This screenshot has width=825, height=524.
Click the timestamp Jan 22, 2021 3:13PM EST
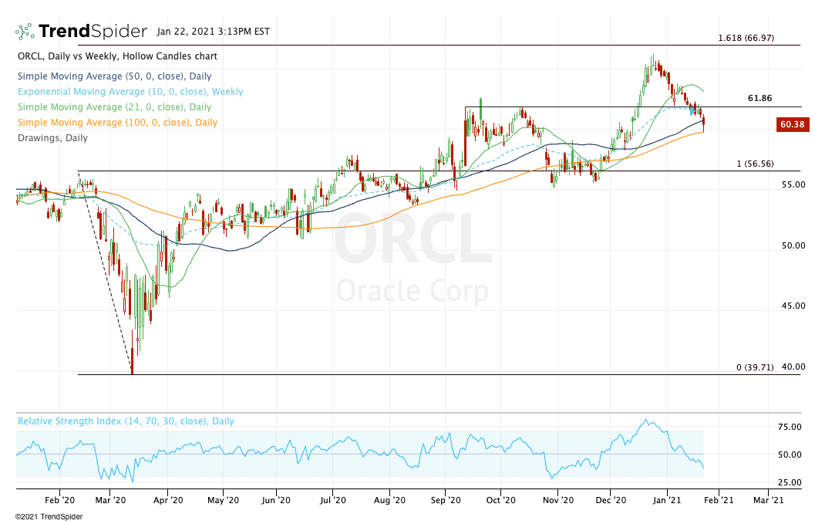tap(213, 32)
